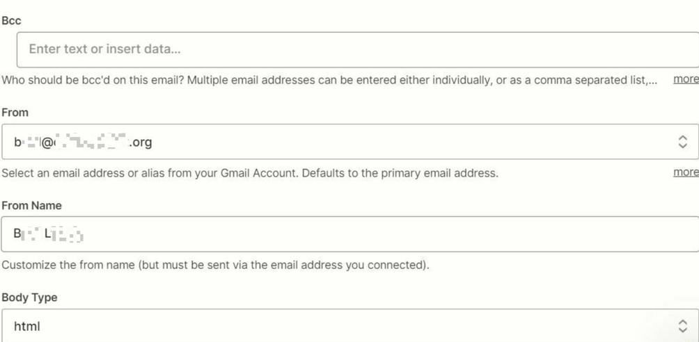This screenshot has width=699, height=342.
Task: Open the From email address dropdown
Action: click(x=348, y=142)
